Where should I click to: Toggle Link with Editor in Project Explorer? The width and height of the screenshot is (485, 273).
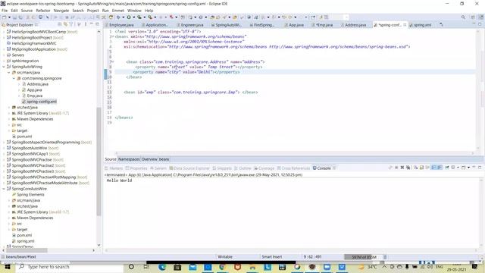(x=65, y=24)
